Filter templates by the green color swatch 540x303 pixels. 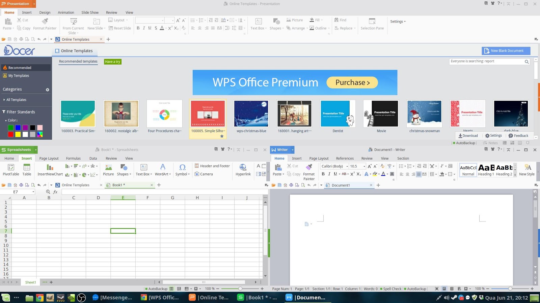11,128
